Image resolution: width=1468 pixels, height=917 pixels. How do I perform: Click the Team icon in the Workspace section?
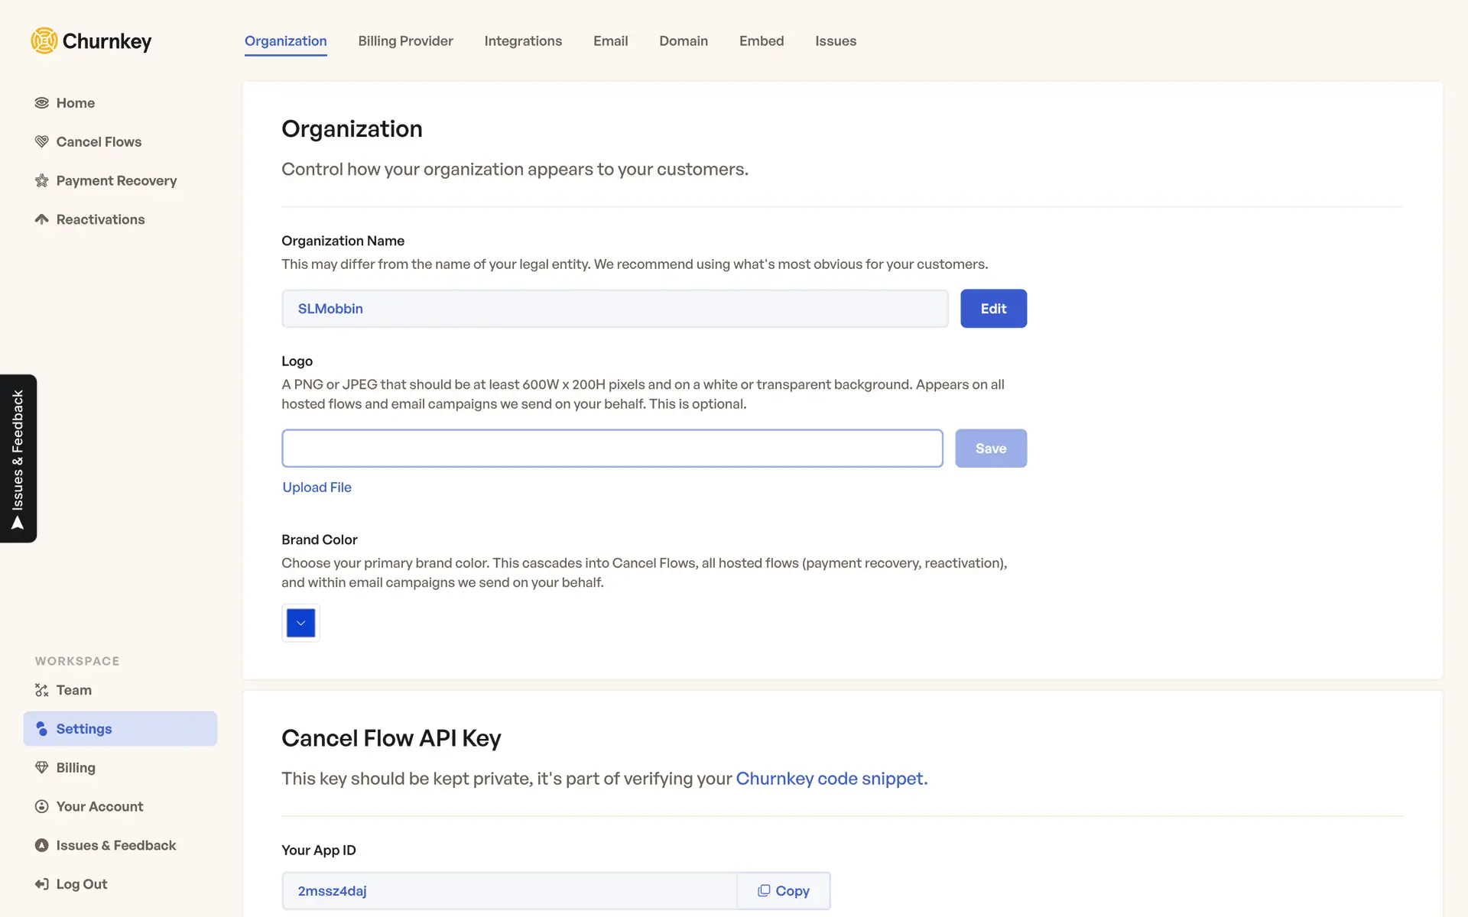[42, 690]
